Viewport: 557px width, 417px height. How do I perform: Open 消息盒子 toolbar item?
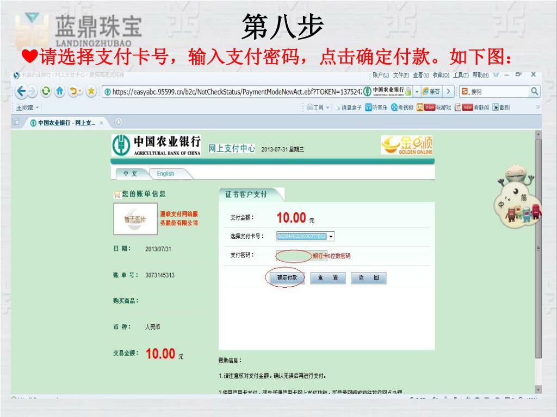tap(348, 108)
